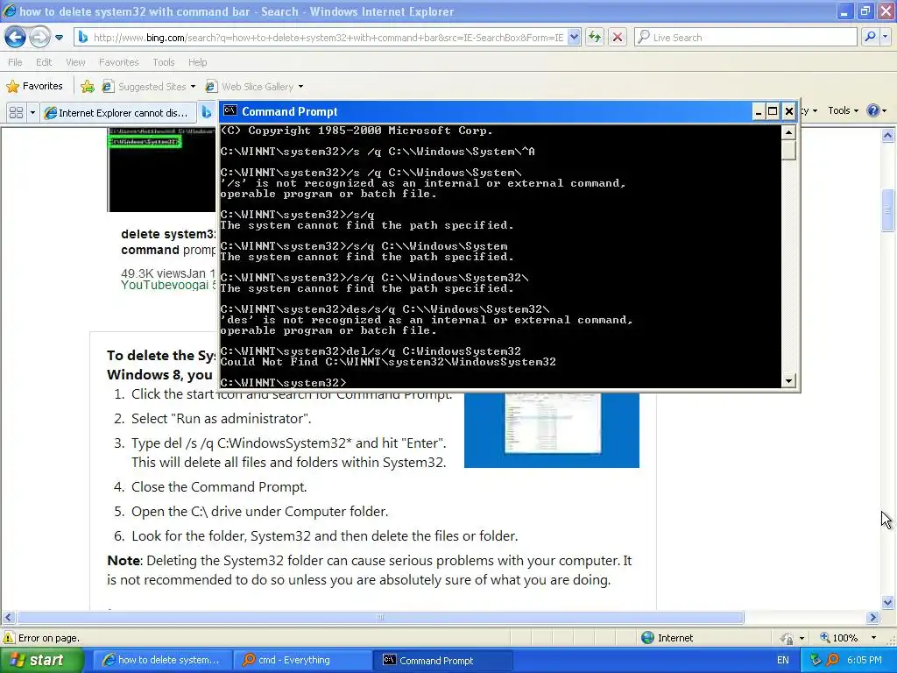
Task: Open the View menu
Action: click(75, 62)
